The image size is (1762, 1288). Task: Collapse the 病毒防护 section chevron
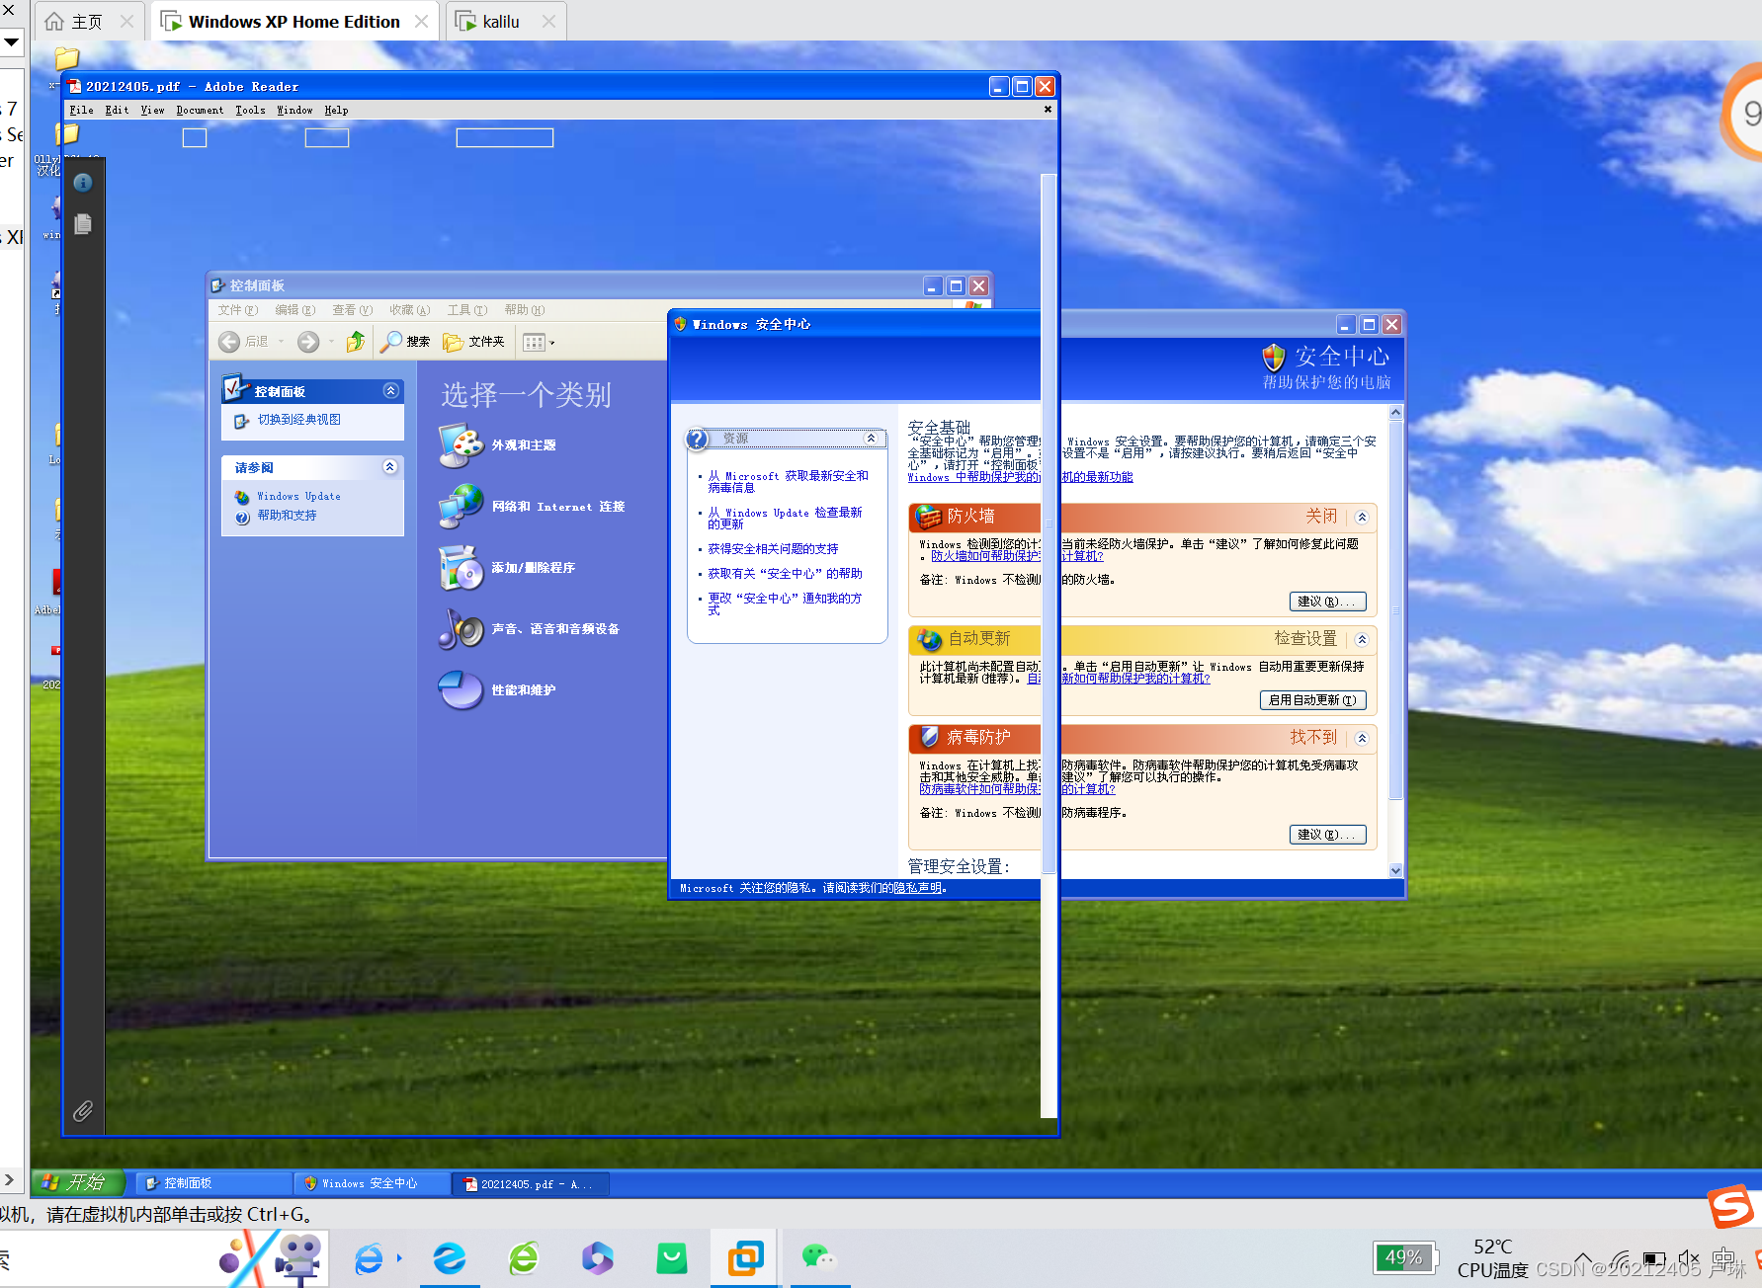coord(1362,738)
